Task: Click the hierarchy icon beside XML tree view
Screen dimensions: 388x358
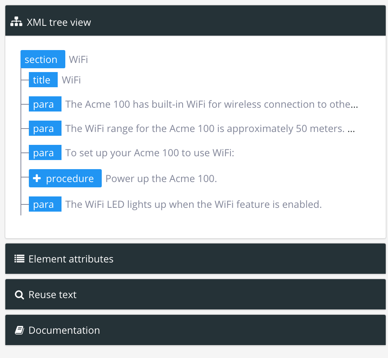Action: tap(17, 22)
